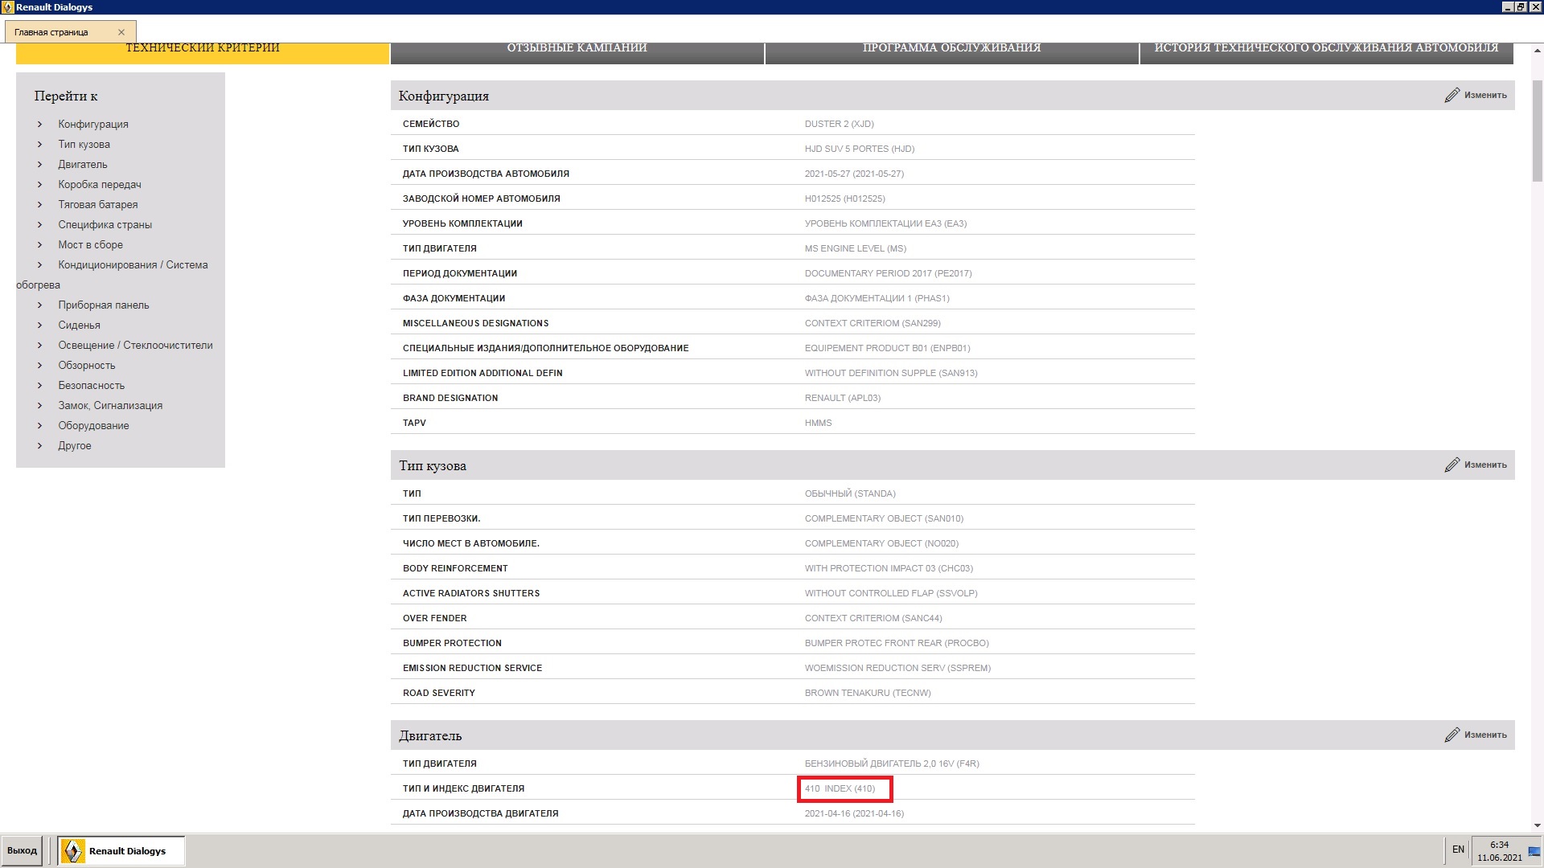The width and height of the screenshot is (1544, 868).
Task: Select value EQUIPEMENT PRODUCT B01 (ENPB01)
Action: pos(887,348)
